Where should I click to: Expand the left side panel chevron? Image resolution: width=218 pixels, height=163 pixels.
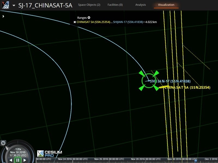point(3,16)
